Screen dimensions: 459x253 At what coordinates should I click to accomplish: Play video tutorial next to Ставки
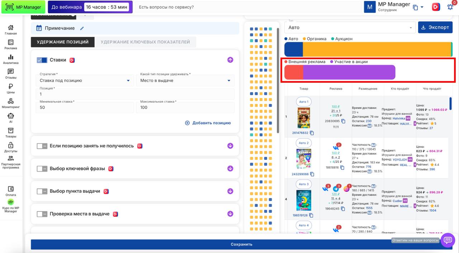72,60
